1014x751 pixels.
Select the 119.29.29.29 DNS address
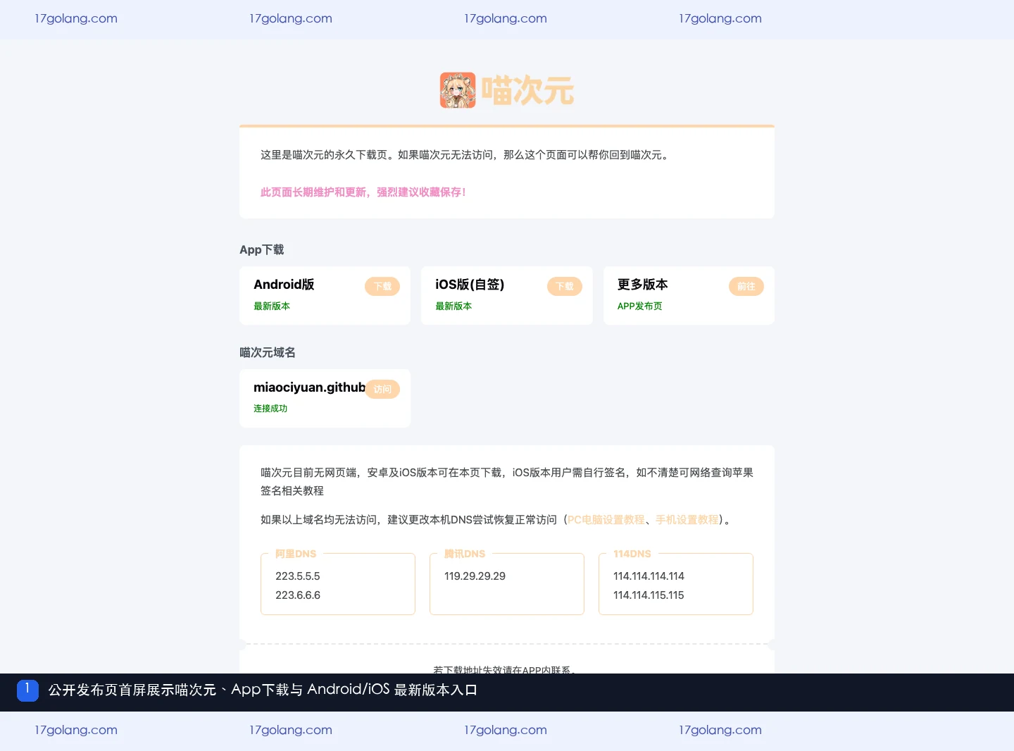click(475, 576)
